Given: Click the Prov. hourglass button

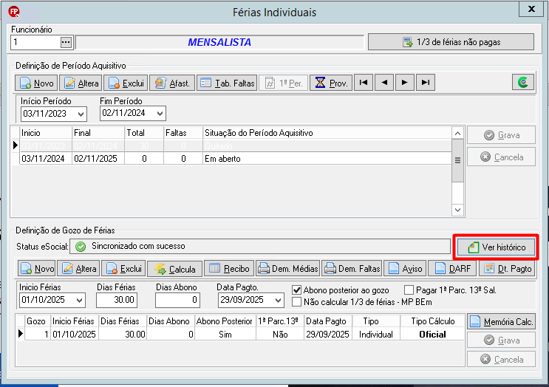Looking at the screenshot, I should (x=331, y=83).
